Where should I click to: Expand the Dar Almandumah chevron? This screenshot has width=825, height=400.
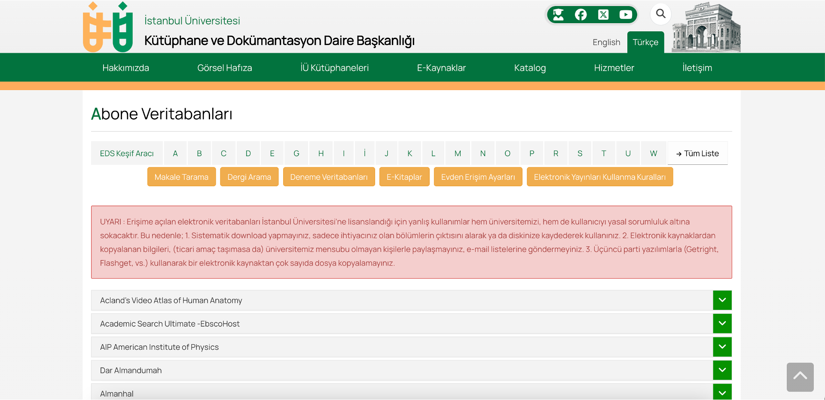pyautogui.click(x=722, y=370)
